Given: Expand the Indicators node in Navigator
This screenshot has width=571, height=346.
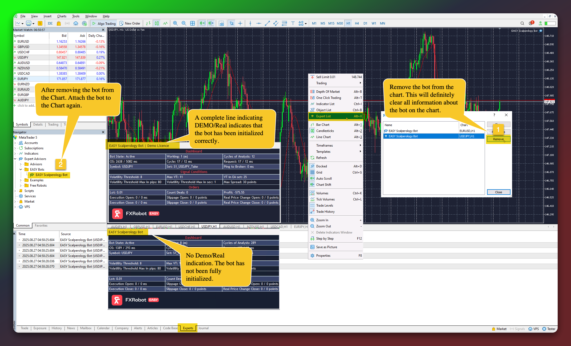Looking at the screenshot, I should (15, 154).
